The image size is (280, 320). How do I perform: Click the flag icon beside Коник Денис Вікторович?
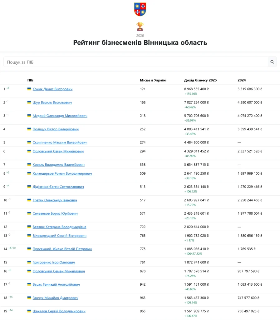(29, 89)
